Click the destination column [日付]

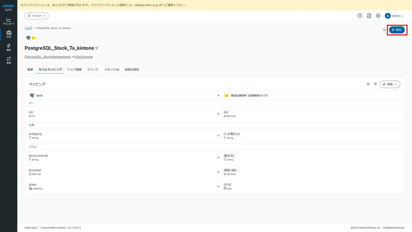tap(227, 185)
